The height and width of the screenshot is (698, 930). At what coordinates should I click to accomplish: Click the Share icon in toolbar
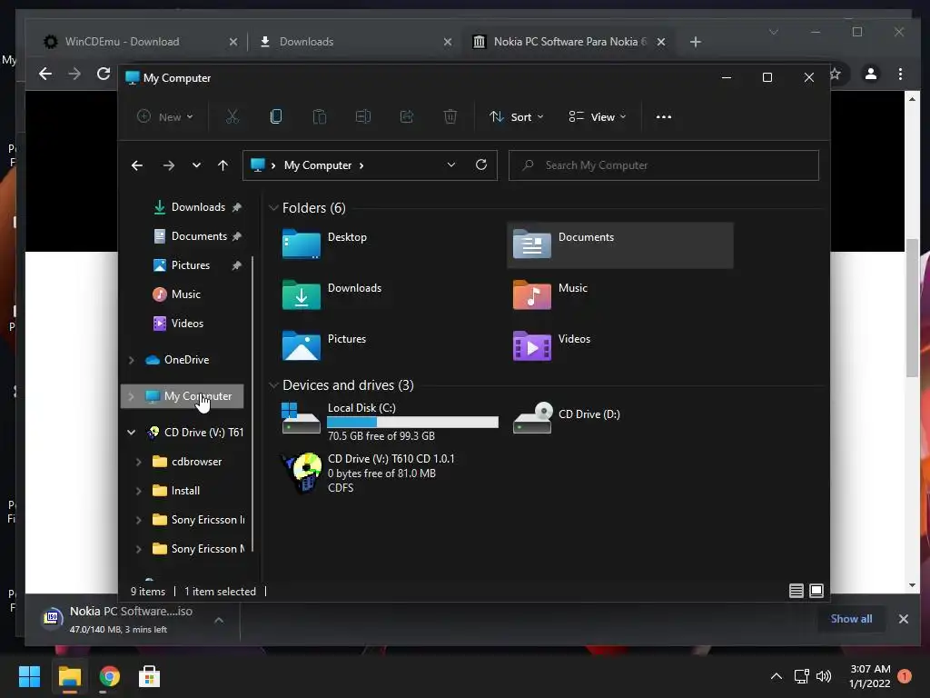(407, 117)
